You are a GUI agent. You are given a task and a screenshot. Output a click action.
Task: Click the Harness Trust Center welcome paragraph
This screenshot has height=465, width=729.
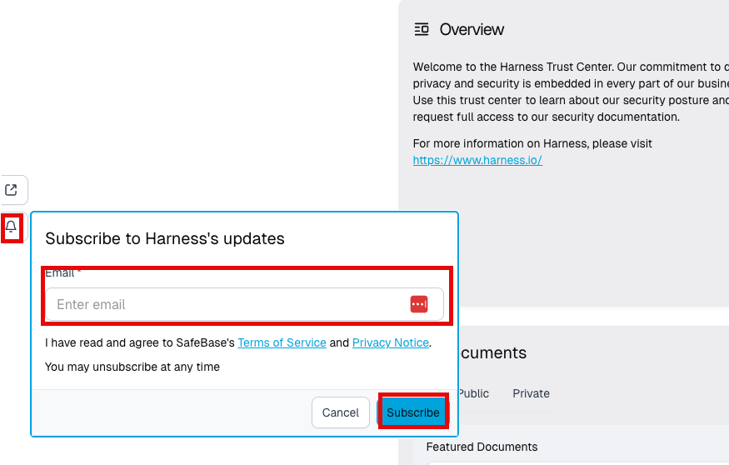571,92
